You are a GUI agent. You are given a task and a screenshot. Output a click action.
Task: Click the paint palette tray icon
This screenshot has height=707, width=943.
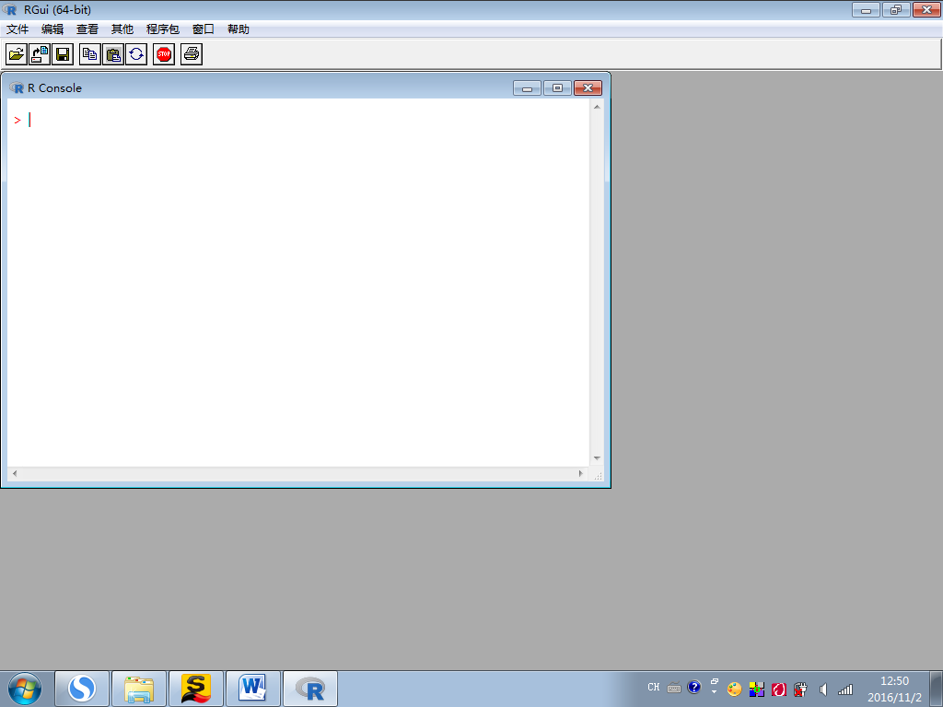734,690
